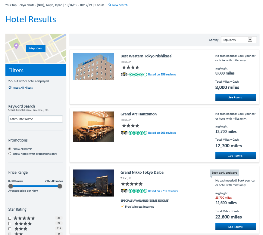The height and width of the screenshot is (235, 263).
Task: See Rooms for Grand Arc Hanzomon
Action: click(x=235, y=156)
